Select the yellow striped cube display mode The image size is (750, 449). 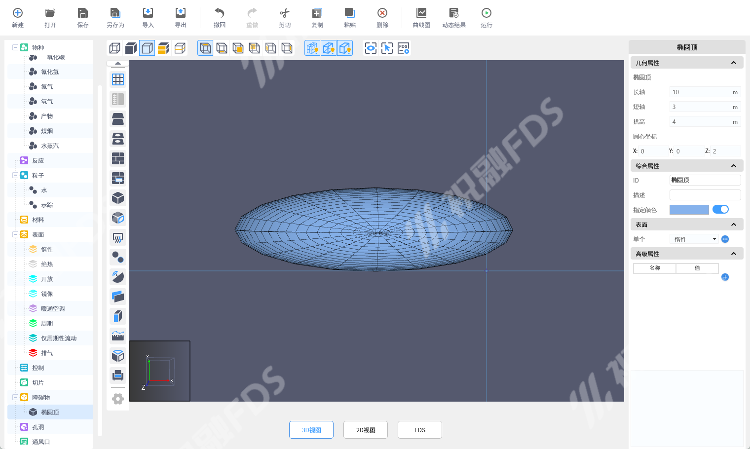point(163,48)
